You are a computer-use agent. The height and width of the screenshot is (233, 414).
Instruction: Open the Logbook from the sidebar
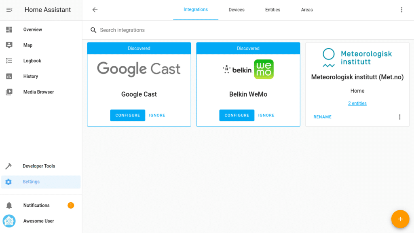32,61
